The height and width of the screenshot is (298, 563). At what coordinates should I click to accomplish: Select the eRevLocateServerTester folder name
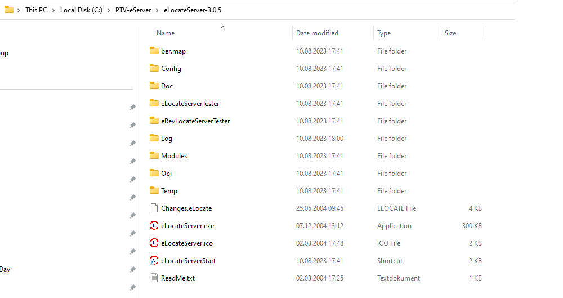[x=195, y=121]
